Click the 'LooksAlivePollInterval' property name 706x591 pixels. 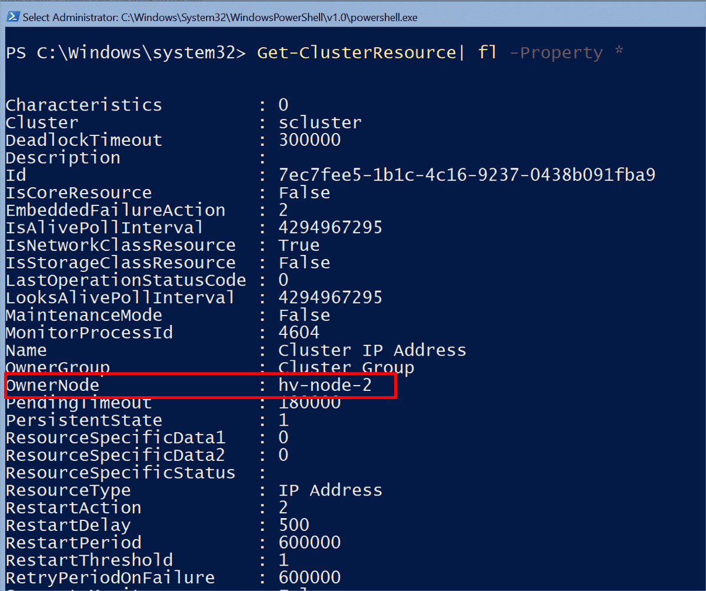point(121,297)
